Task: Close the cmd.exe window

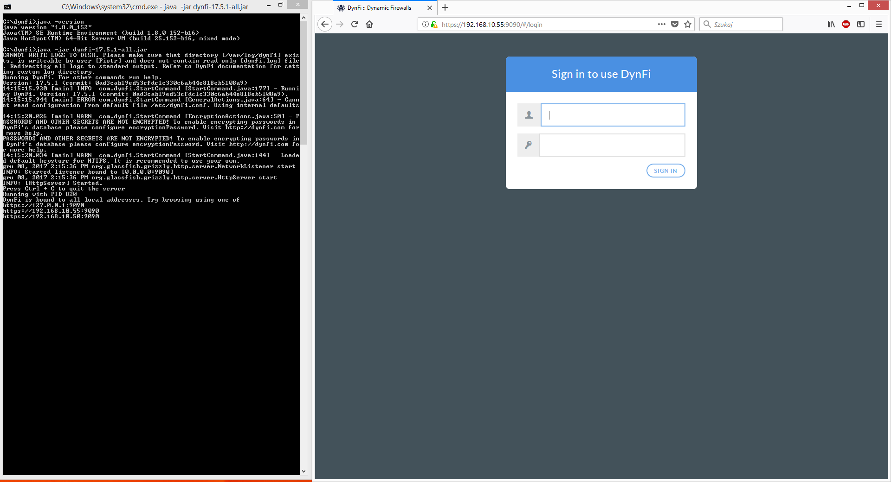Action: click(297, 5)
